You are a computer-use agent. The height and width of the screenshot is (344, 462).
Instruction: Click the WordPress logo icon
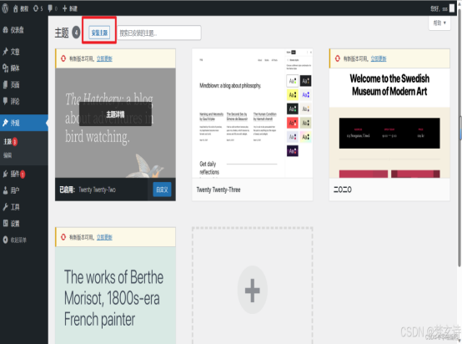pyautogui.click(x=5, y=8)
